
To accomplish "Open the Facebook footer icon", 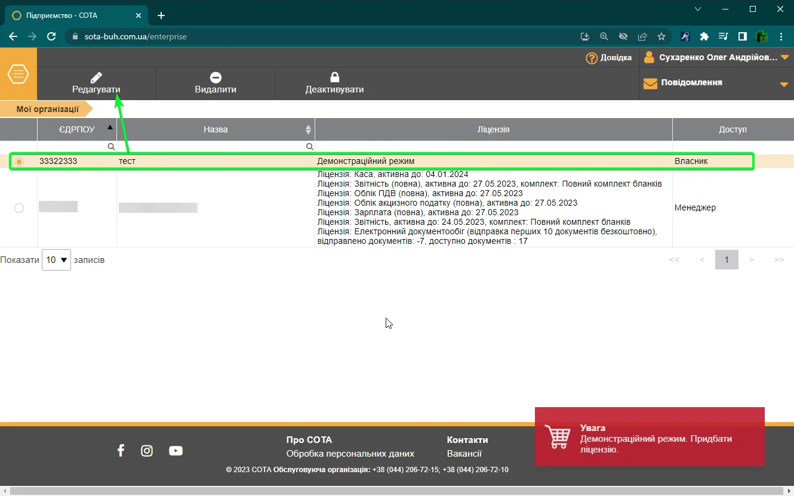I will point(121,451).
